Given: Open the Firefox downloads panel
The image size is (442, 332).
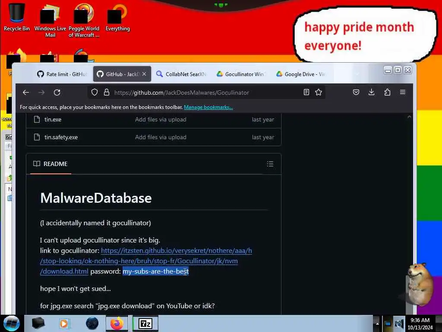Looking at the screenshot, I should point(372,92).
